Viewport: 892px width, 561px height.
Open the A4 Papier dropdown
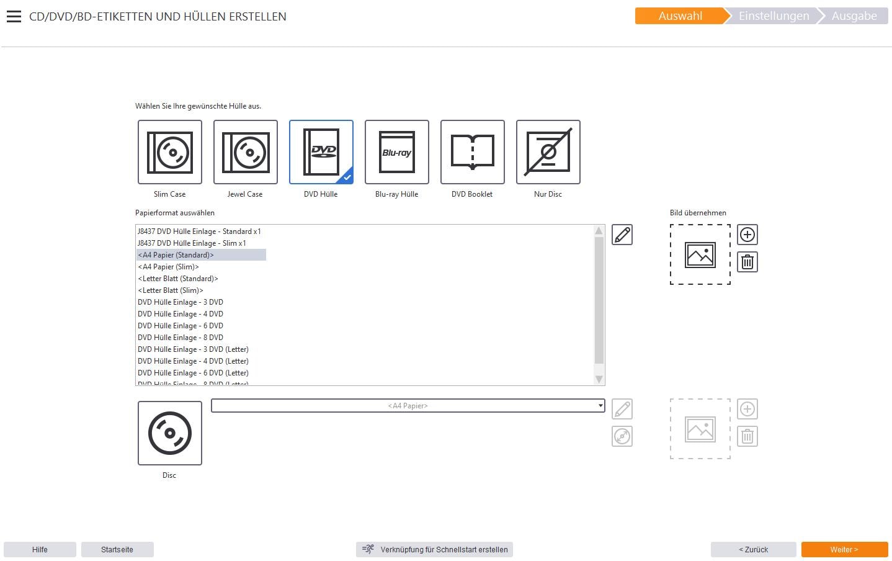pyautogui.click(x=408, y=406)
